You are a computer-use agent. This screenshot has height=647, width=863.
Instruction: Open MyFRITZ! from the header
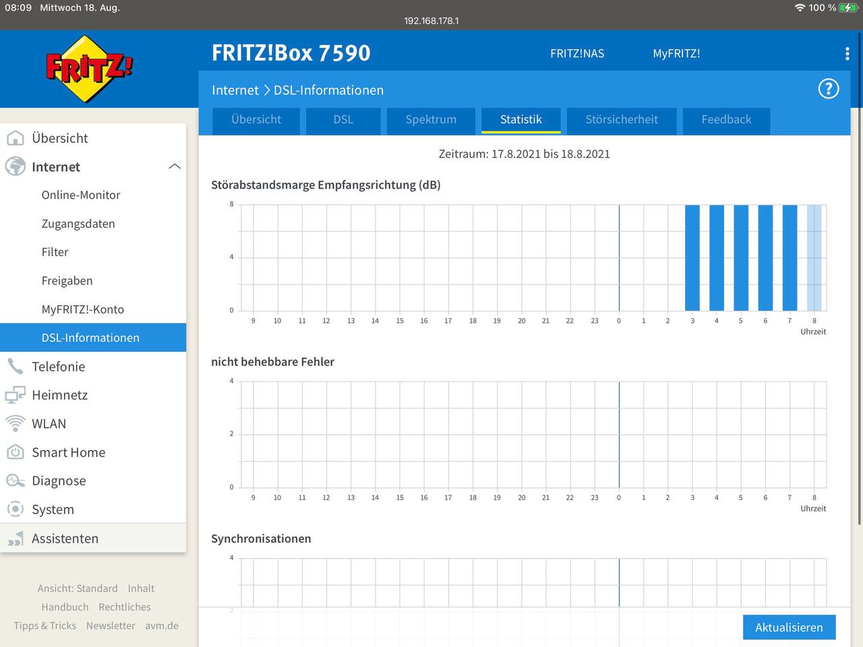(676, 54)
